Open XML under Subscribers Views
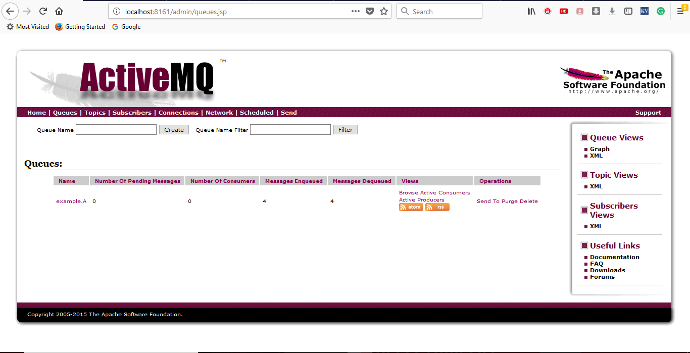 (596, 226)
